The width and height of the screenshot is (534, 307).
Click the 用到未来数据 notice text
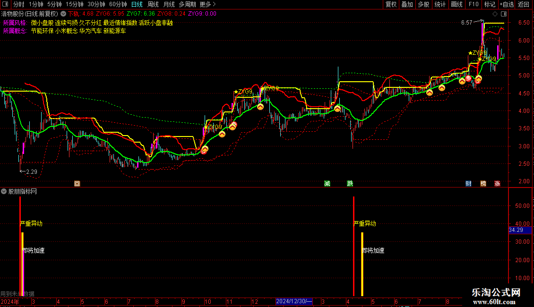click(17, 294)
